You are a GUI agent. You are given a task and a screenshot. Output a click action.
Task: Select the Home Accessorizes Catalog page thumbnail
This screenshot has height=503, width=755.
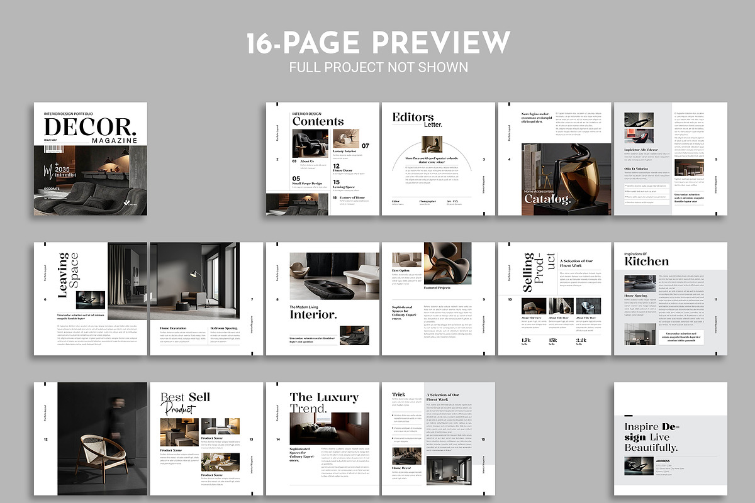point(554,159)
